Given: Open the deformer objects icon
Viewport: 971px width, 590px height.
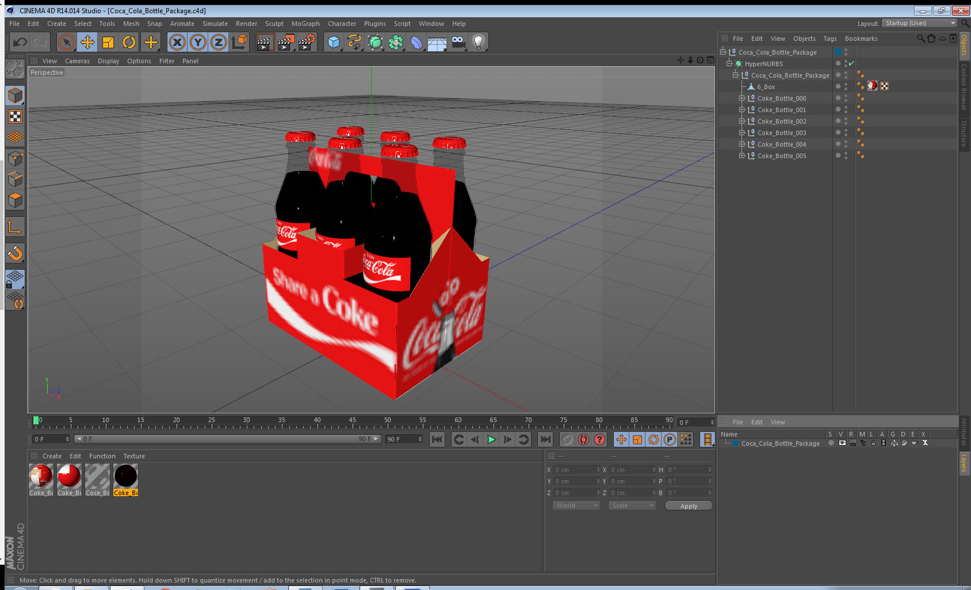Looking at the screenshot, I should tap(416, 42).
